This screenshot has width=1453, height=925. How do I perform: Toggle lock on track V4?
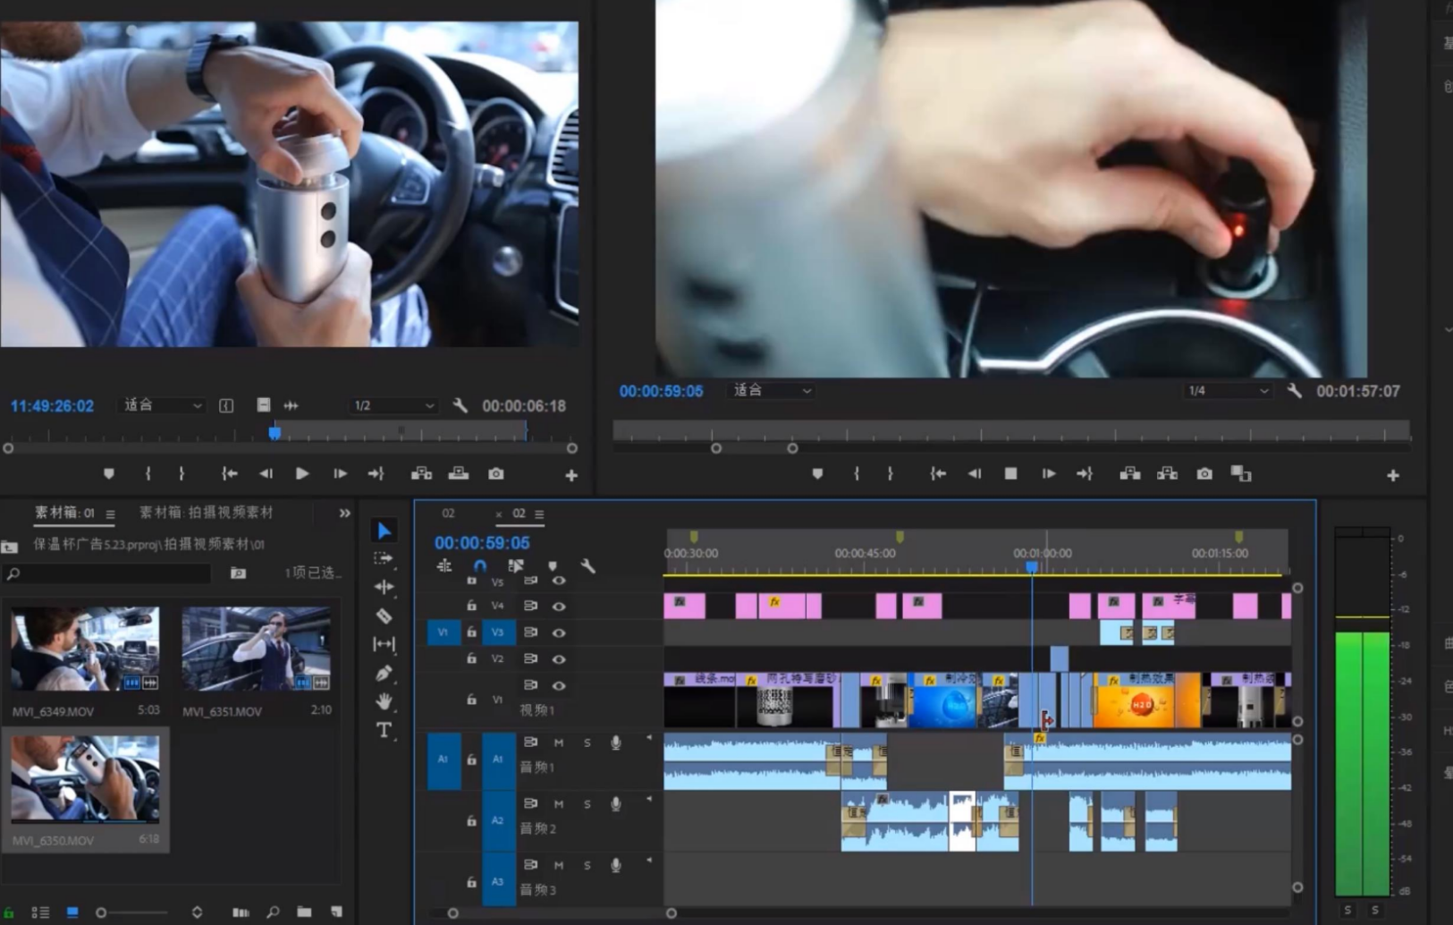click(471, 606)
